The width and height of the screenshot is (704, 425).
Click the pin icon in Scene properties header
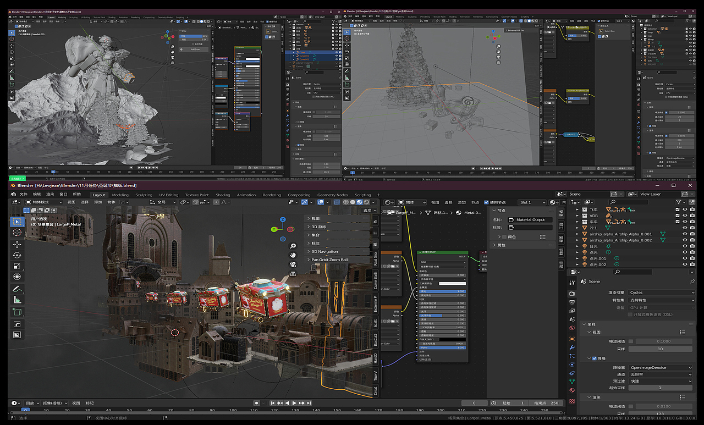(x=692, y=281)
